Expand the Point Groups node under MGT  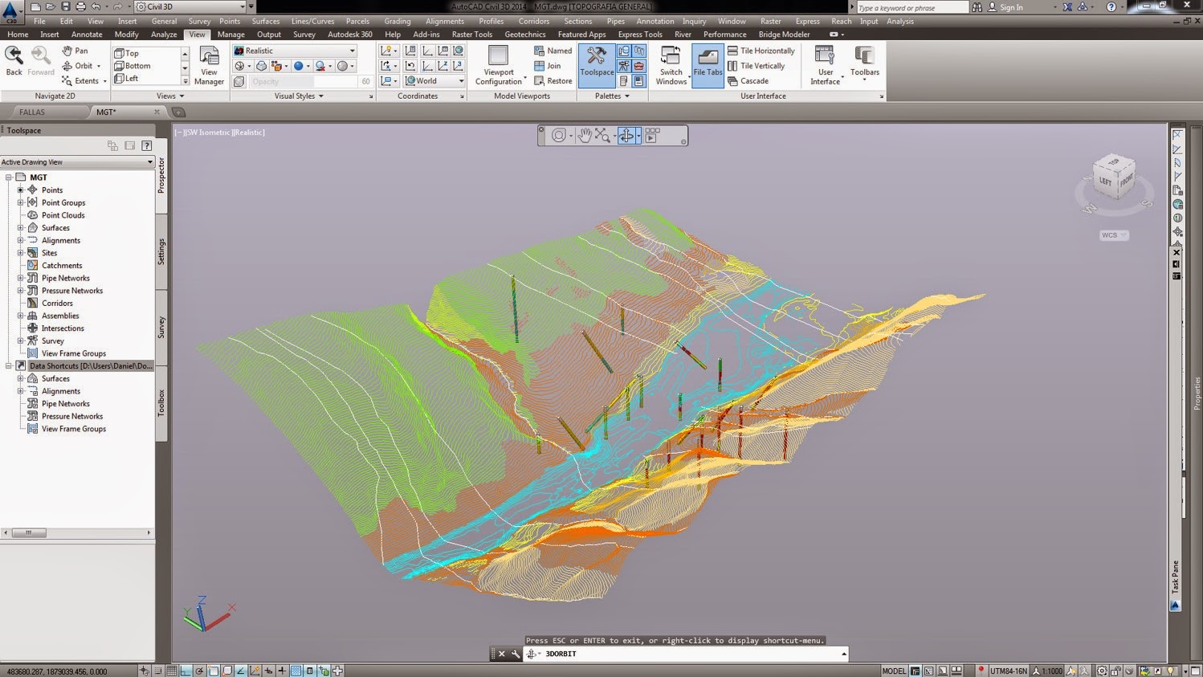point(20,202)
